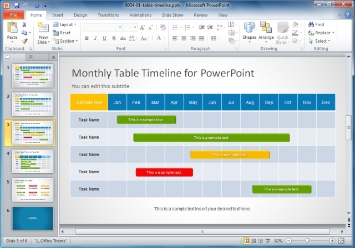355x248 pixels.
Task: Open the Layout dropdown
Action: tap(64, 24)
